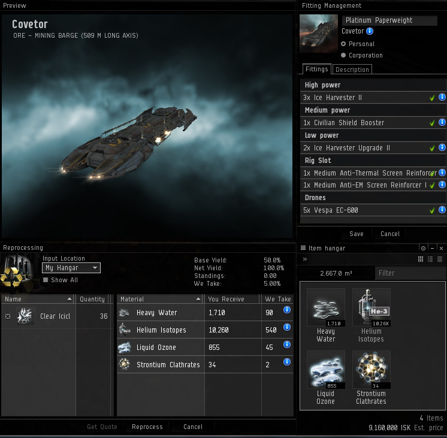The height and width of the screenshot is (438, 447).
Task: Switch Item hangar to icon grid view
Action: click(x=421, y=259)
